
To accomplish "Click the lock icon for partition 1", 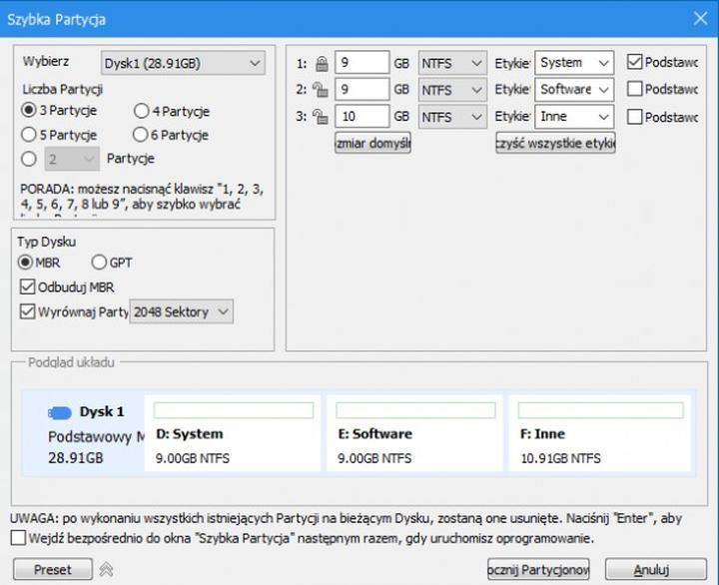I will pyautogui.click(x=321, y=63).
